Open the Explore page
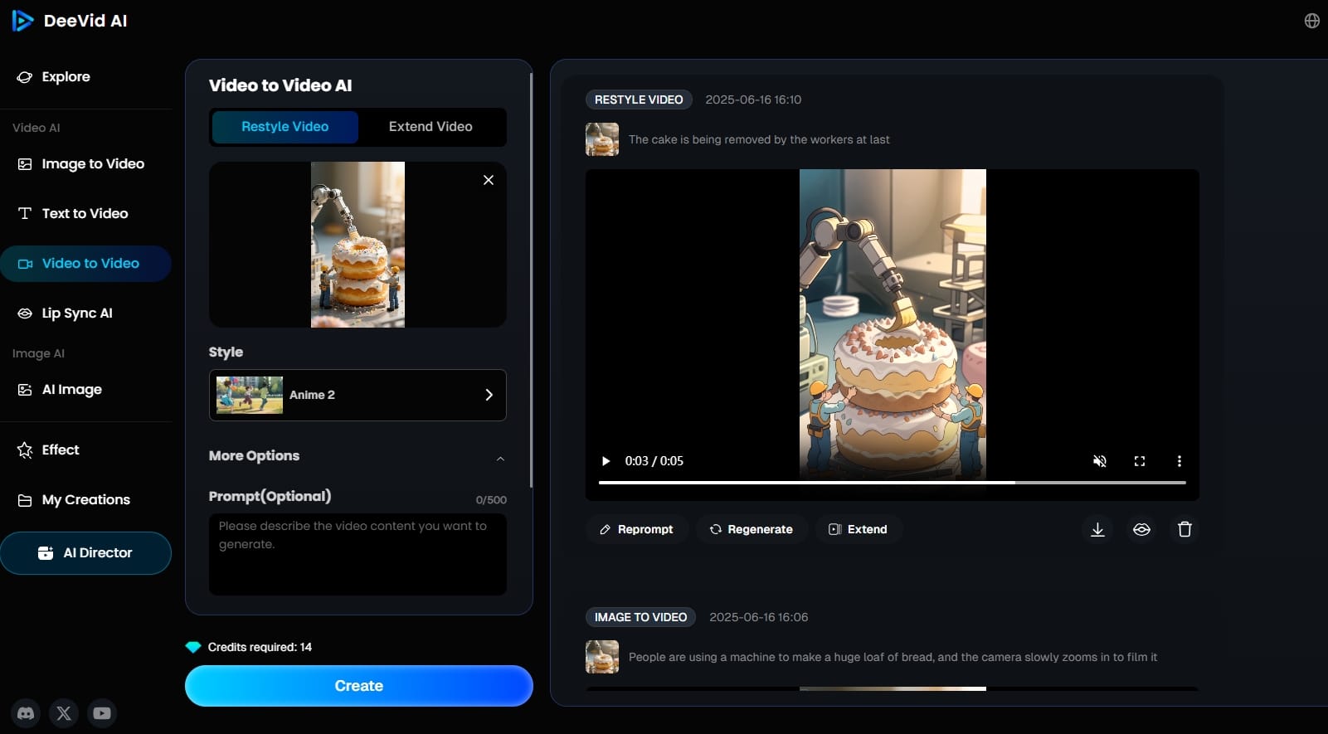This screenshot has width=1328, height=734. pos(54,76)
